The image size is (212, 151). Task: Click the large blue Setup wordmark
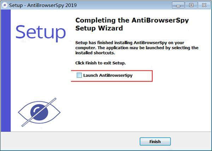pos(41,33)
